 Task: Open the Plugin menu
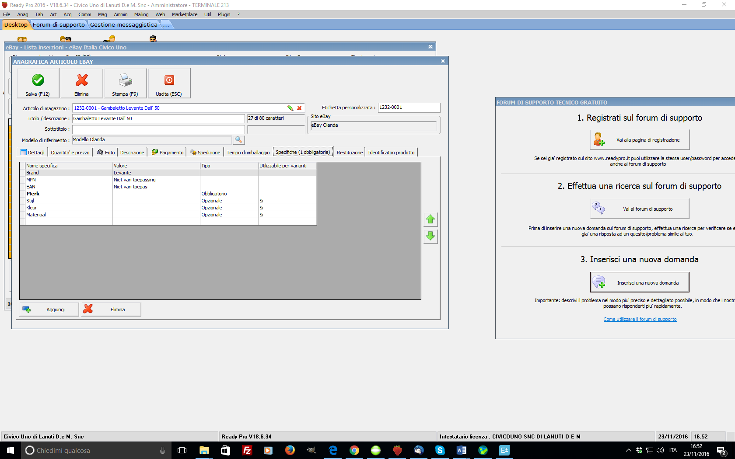(x=224, y=14)
